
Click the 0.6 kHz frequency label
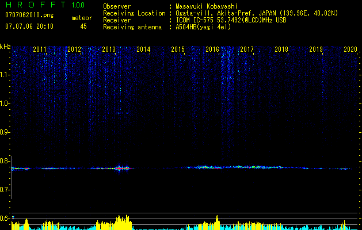click(5, 218)
